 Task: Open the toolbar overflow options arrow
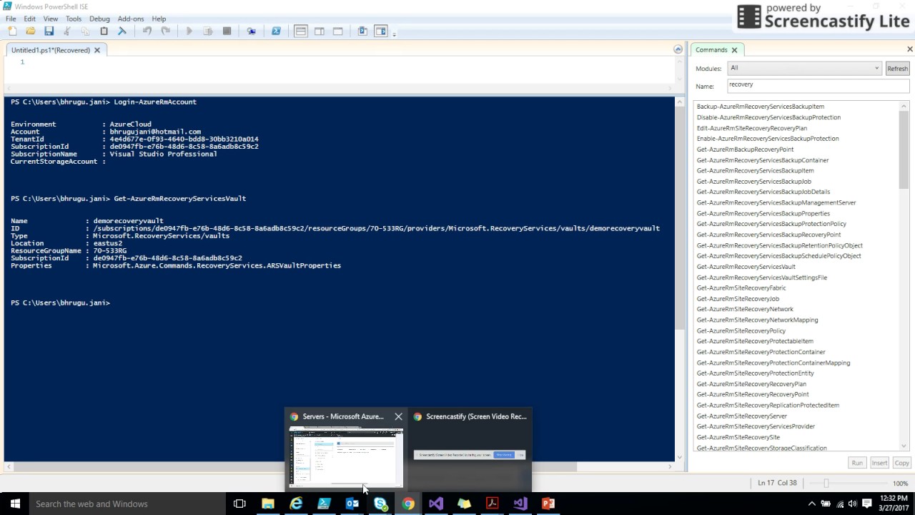pyautogui.click(x=394, y=33)
